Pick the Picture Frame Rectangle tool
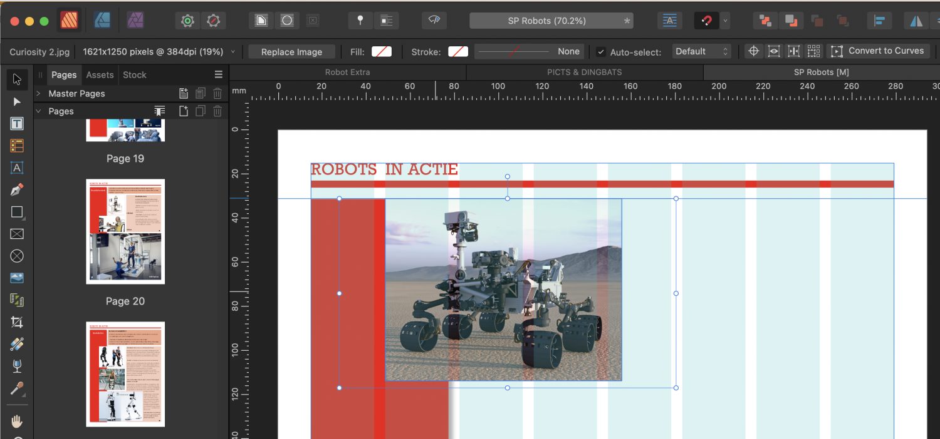The height and width of the screenshot is (439, 940). click(17, 234)
